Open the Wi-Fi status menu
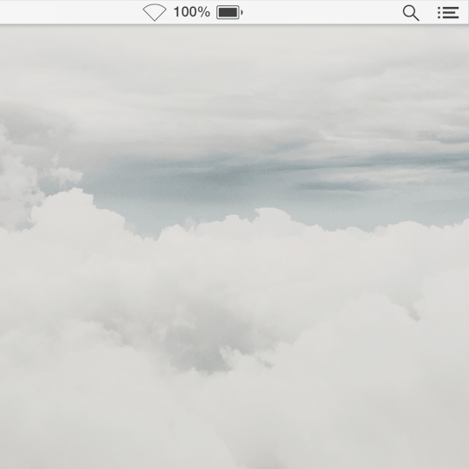 pos(155,12)
